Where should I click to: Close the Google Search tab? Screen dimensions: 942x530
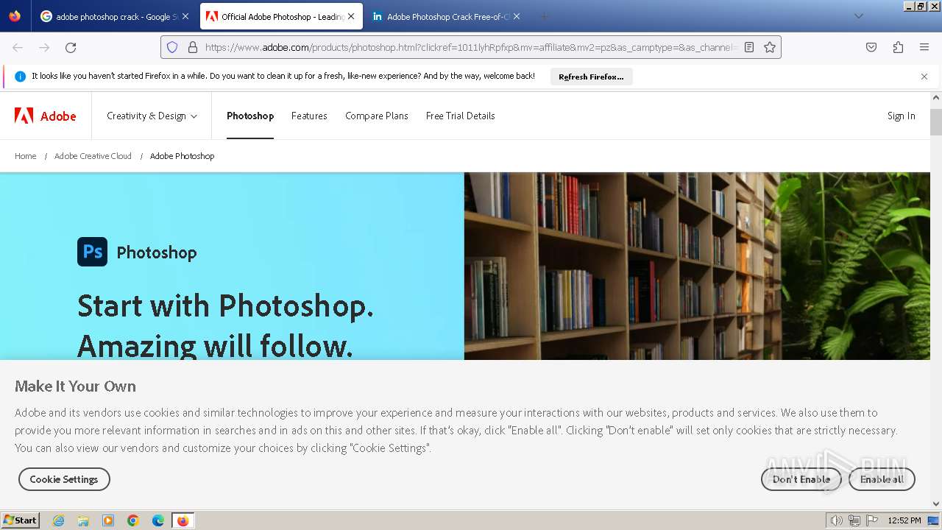(x=185, y=16)
